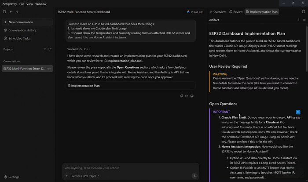Create a new project folder icon
This screenshot has height=182, width=308.
point(50,49)
